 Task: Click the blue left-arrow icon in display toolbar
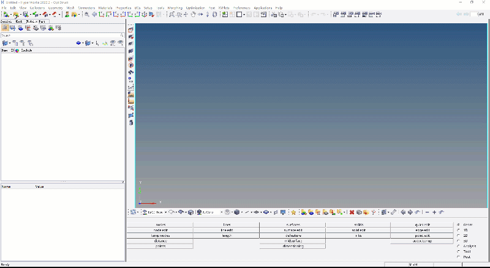click(403, 212)
